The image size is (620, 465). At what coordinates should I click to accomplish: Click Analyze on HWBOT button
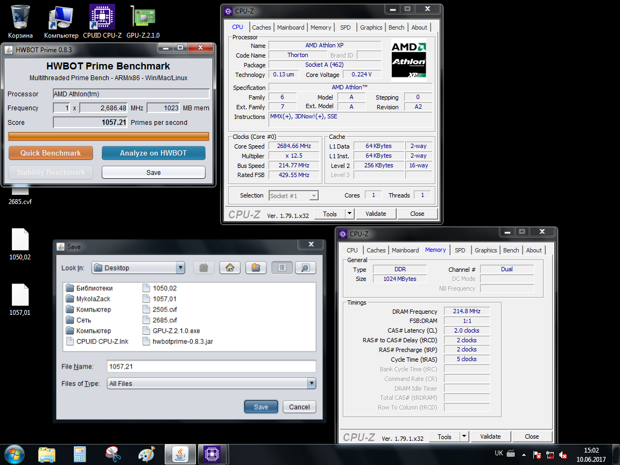pyautogui.click(x=153, y=153)
